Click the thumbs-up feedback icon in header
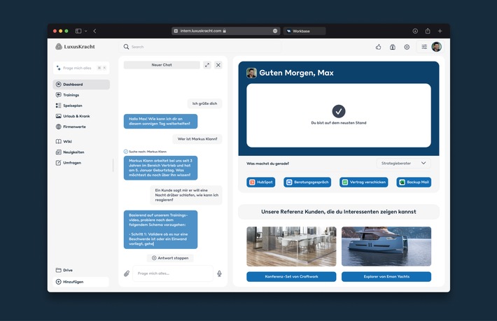497x321 pixels. [x=379, y=47]
